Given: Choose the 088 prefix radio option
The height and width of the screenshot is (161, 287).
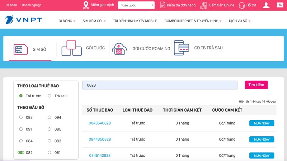Looking at the screenshot, I should click(x=21, y=117).
